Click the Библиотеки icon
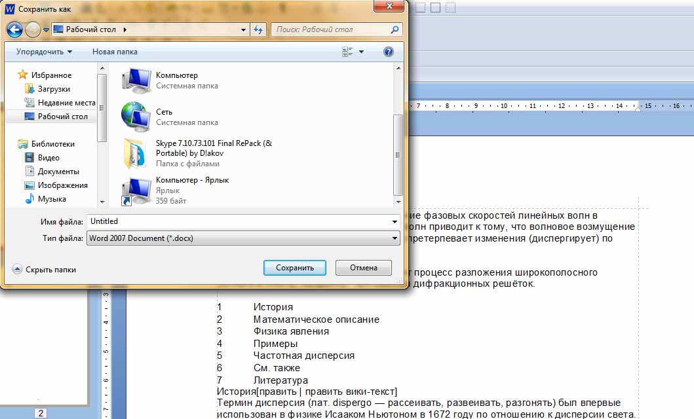694x419 pixels. pyautogui.click(x=22, y=143)
